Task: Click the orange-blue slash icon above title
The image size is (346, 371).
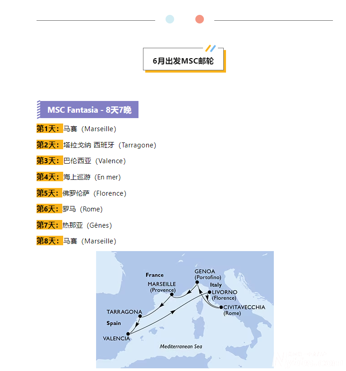Action: point(210,48)
